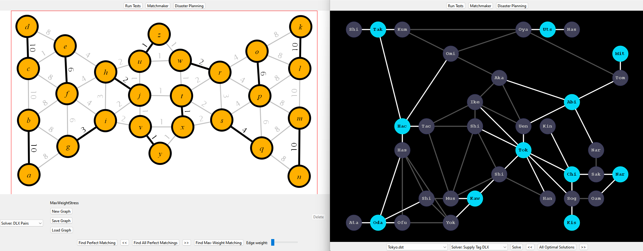Screen dimensions: 643x251
Task: Click the cyan Tok city node
Action: 523,150
